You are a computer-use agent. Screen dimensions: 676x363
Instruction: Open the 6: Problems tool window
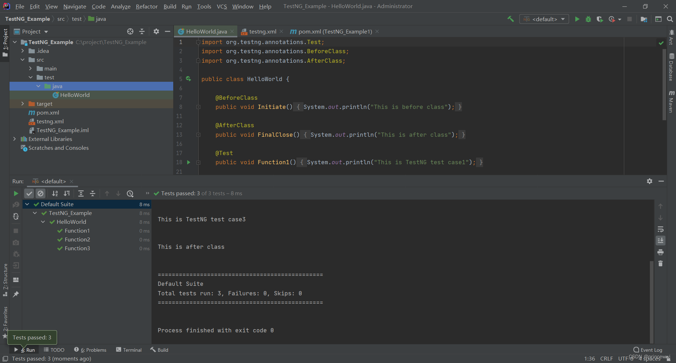tap(90, 350)
